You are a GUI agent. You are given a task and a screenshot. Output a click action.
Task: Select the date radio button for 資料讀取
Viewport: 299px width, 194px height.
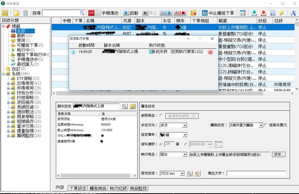pos(186,144)
